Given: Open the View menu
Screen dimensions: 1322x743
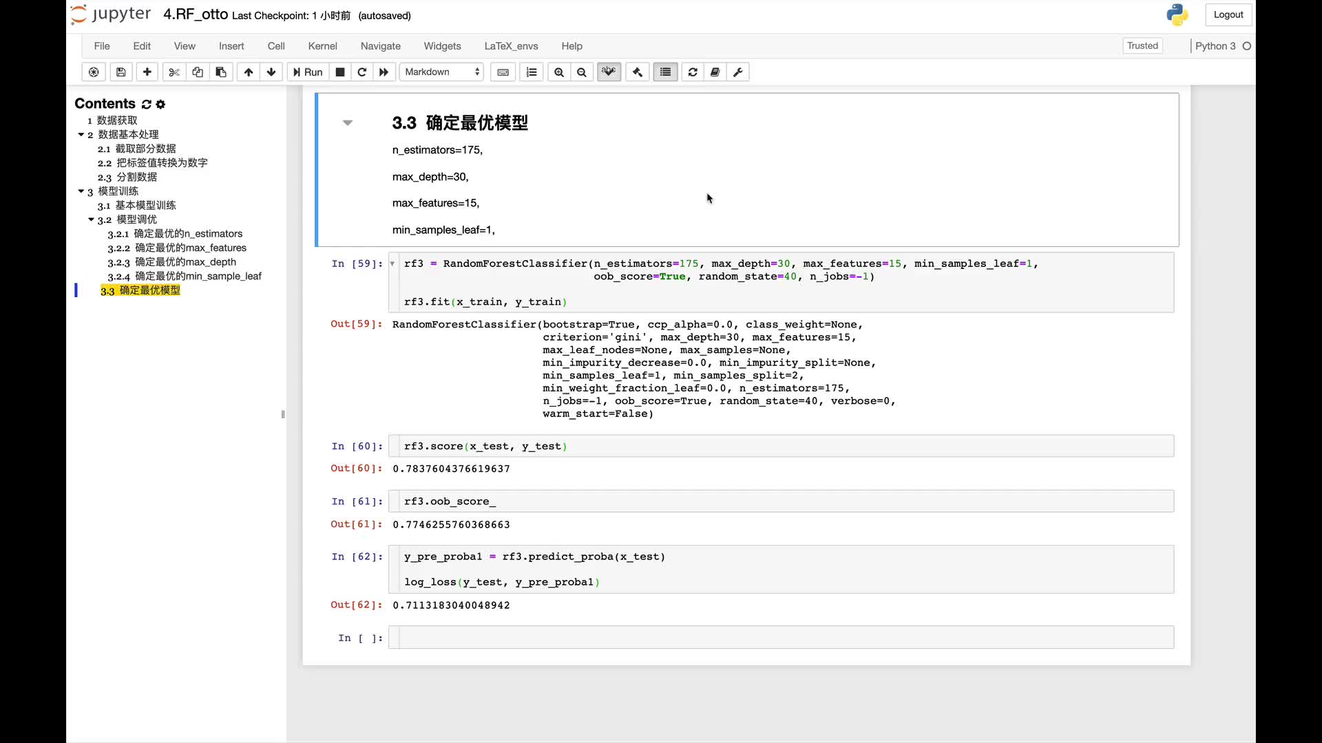Looking at the screenshot, I should 185,46.
